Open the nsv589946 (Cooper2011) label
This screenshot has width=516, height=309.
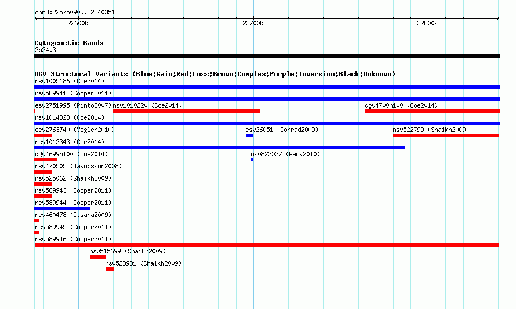pos(73,239)
